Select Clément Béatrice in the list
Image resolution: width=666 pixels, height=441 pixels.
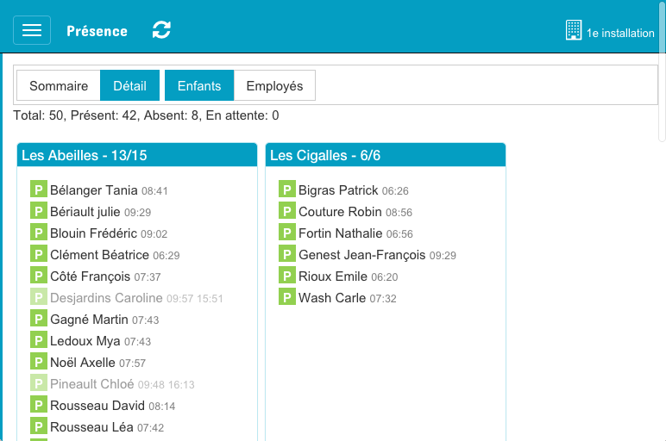pos(99,255)
